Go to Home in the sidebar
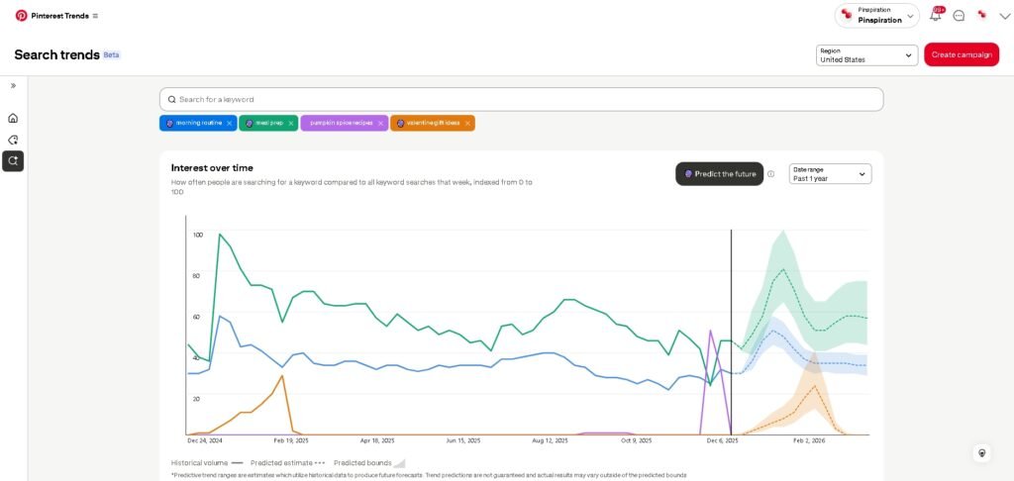 13,118
